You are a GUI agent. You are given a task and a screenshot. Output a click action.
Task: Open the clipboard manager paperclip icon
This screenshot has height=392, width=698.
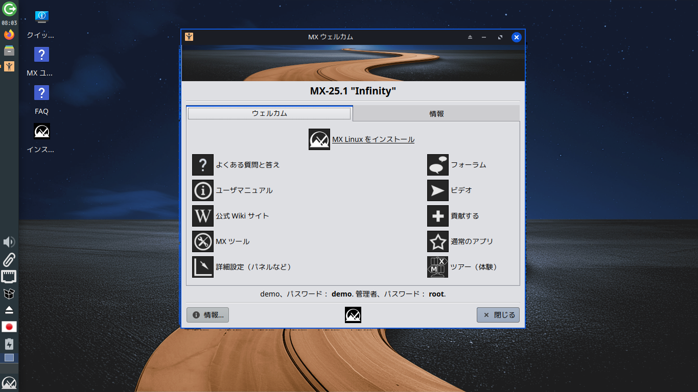click(9, 259)
